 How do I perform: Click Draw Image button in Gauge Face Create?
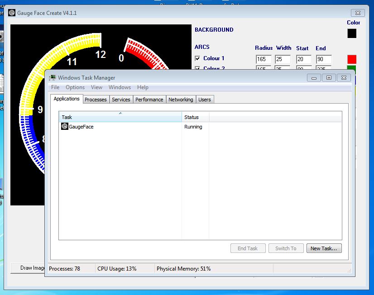pyautogui.click(x=28, y=268)
